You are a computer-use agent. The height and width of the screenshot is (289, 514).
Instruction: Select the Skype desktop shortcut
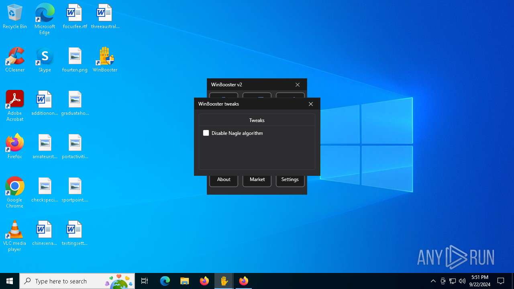coord(45,60)
